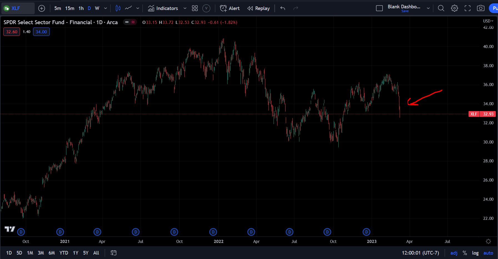Toggle auto scale

tap(488, 253)
